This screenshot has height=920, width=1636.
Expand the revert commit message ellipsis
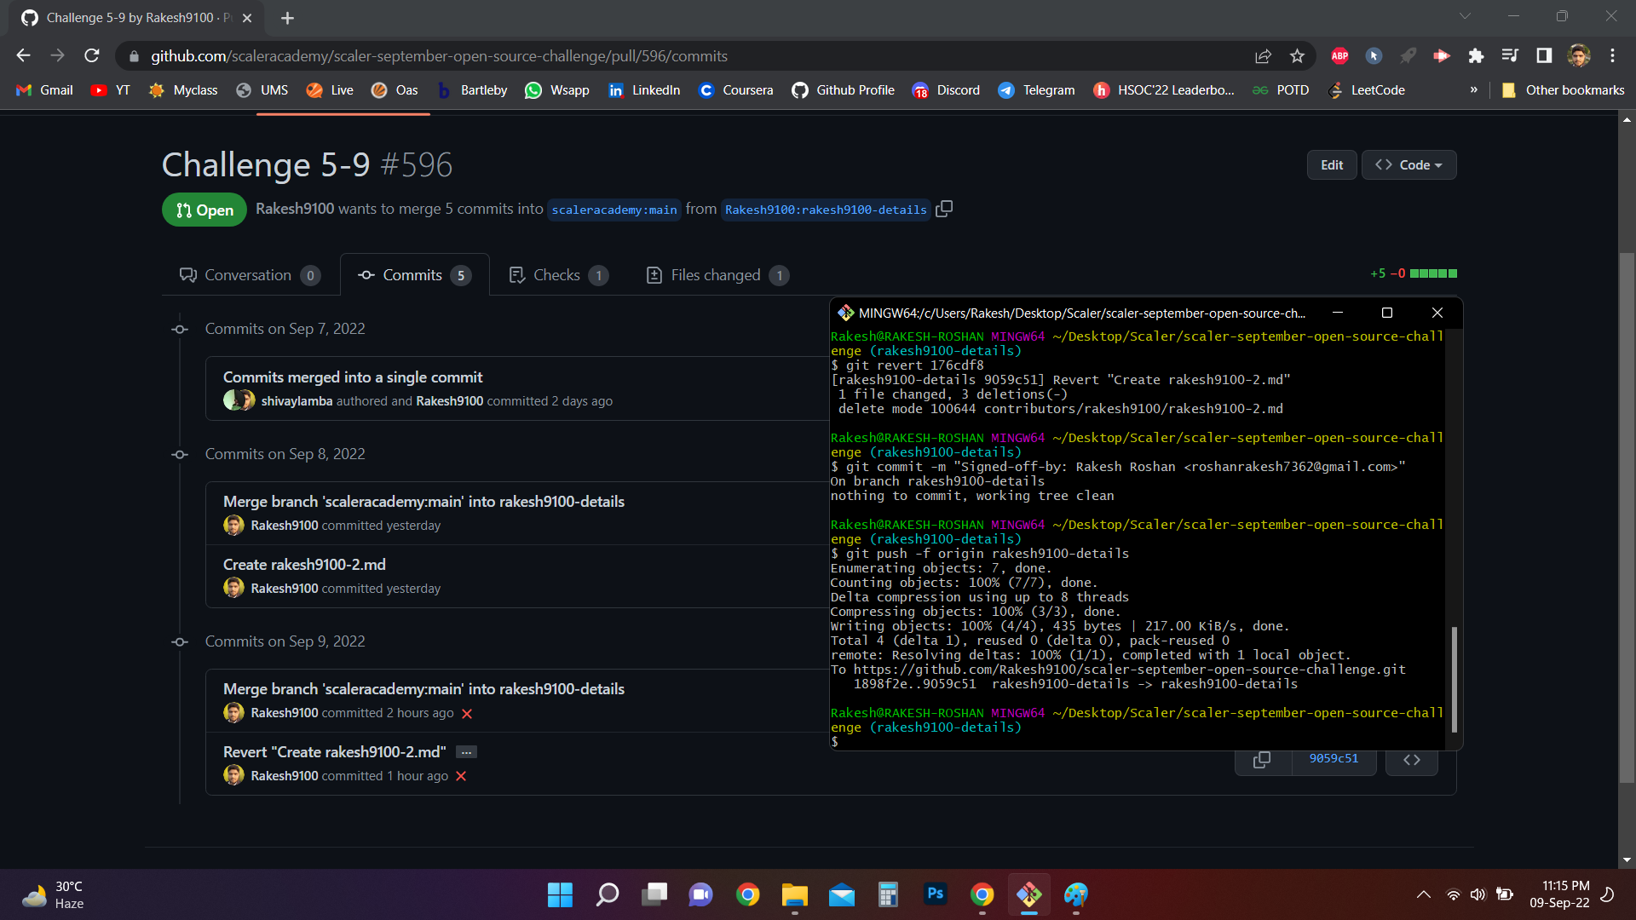click(466, 752)
